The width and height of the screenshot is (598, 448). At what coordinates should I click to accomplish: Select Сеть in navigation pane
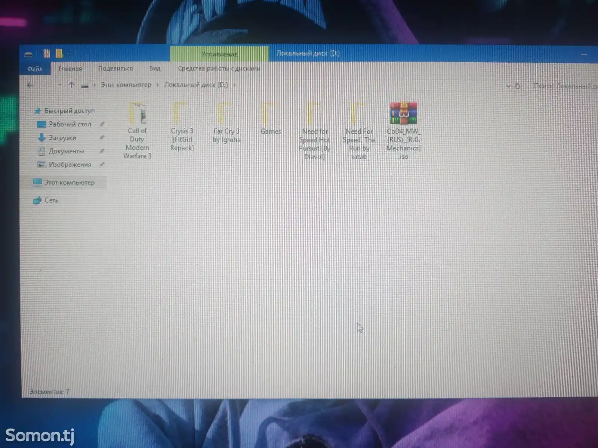[x=52, y=200]
